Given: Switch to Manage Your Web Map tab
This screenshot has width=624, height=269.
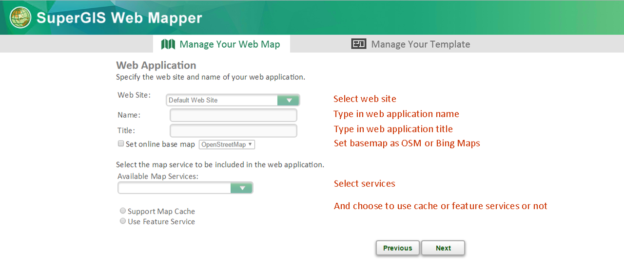Looking at the screenshot, I should tap(221, 44).
